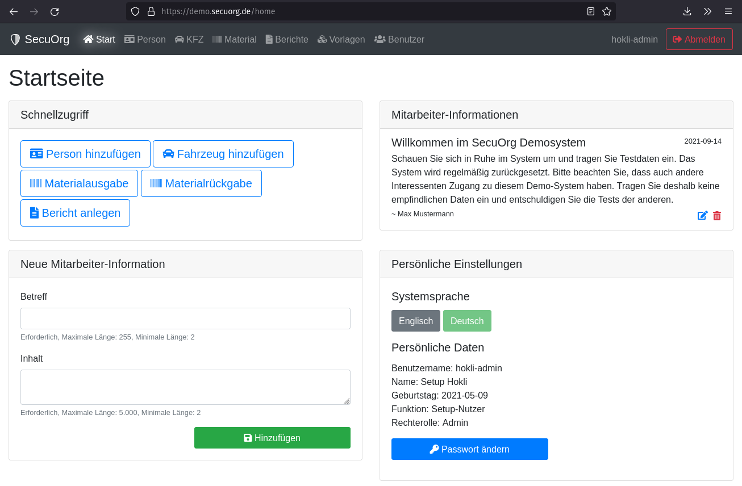
Task: Click the Persönliche Daten heading
Action: (437, 347)
